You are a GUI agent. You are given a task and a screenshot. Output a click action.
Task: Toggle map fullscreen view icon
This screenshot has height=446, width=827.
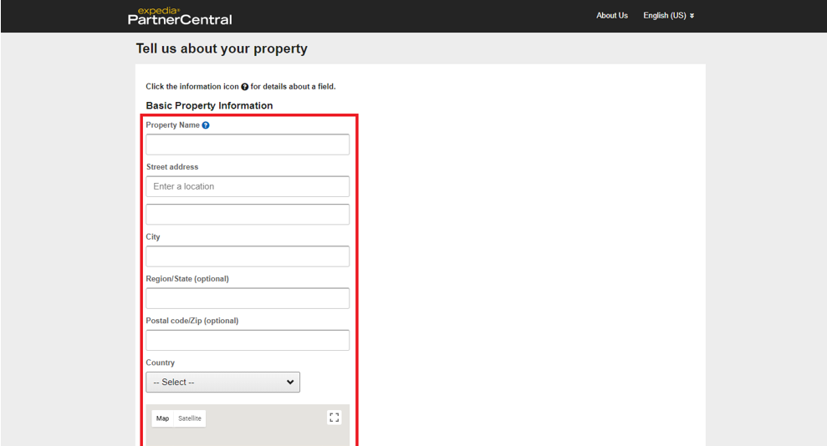tap(334, 418)
